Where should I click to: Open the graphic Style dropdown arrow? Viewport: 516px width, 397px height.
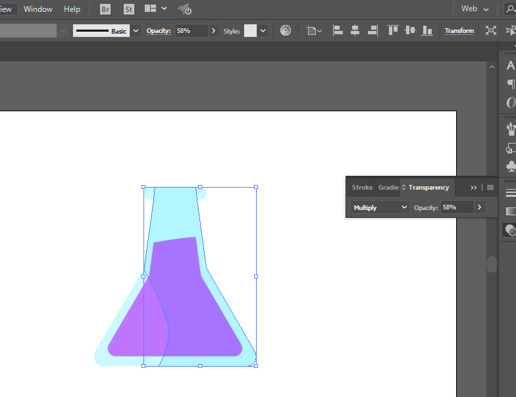pyautogui.click(x=263, y=31)
